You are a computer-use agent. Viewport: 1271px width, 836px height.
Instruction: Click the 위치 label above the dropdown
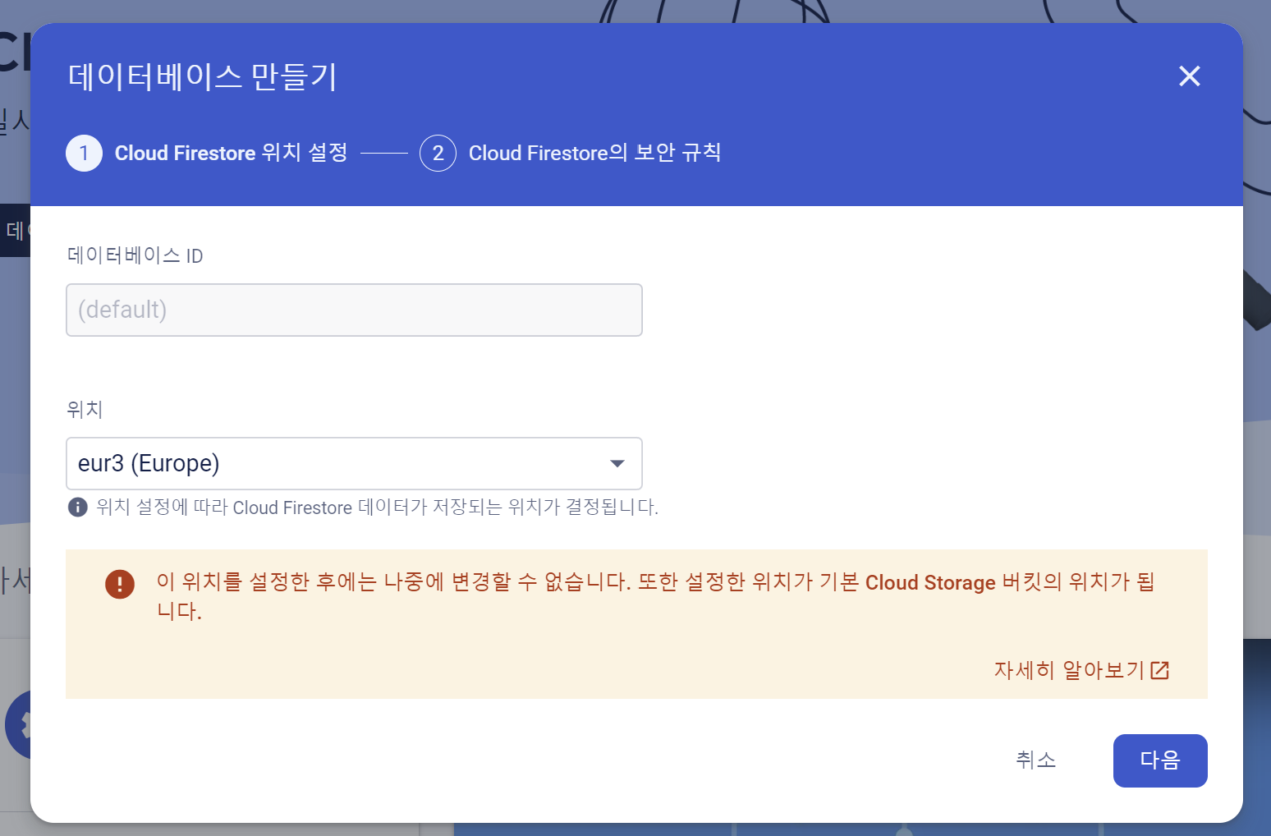click(85, 409)
